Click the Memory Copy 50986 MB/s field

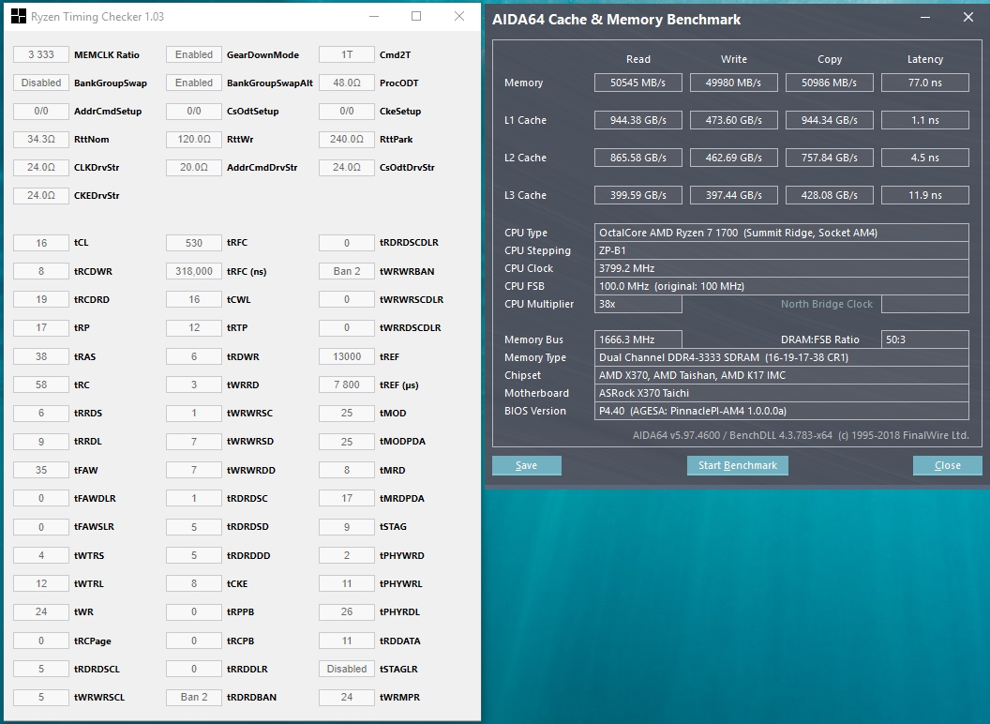[829, 83]
